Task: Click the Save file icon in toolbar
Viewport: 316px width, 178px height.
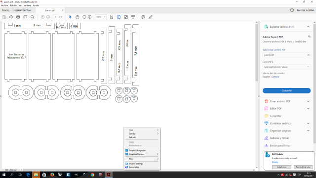Action: pyautogui.click(x=4, y=17)
